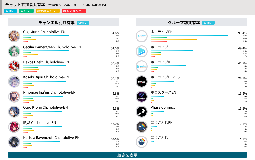Click the にじさんじEN group icon
The image size is (255, 160).
(142, 127)
